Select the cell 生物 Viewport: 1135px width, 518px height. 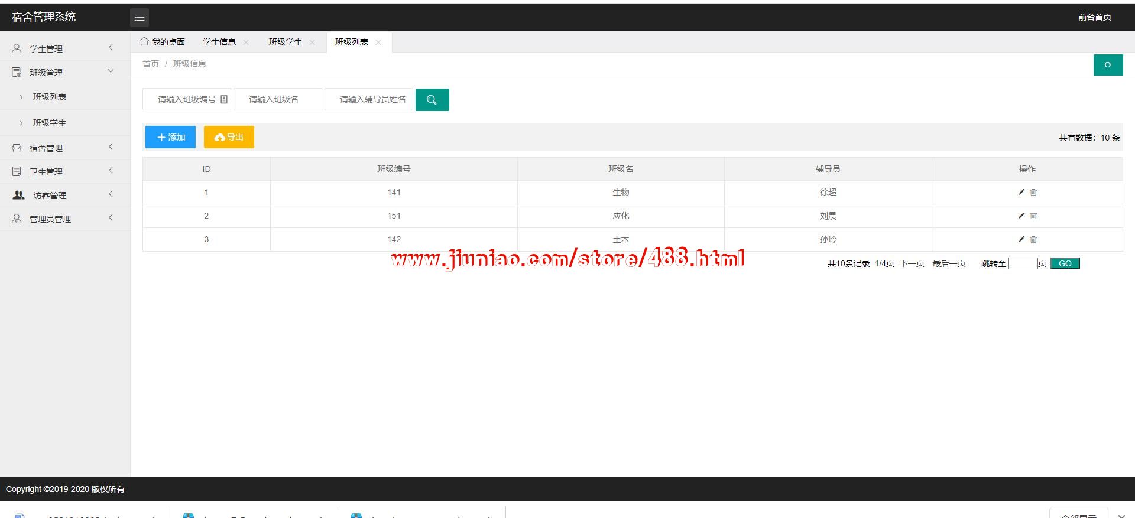[621, 192]
